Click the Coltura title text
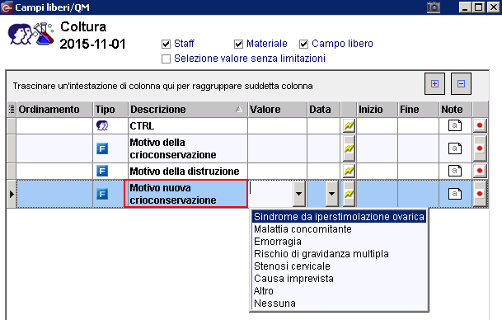The width and height of the screenshot is (502, 320). coord(83,26)
